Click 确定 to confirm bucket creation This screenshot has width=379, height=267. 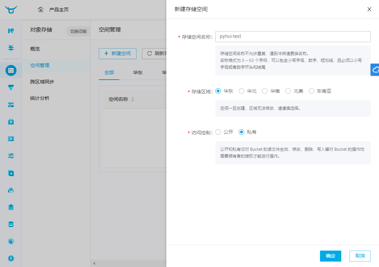pos(330,256)
